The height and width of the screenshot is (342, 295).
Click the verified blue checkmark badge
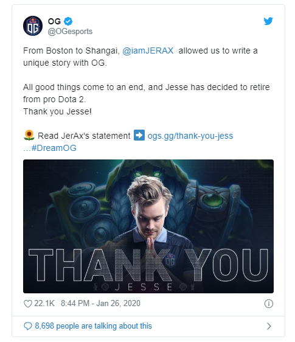pyautogui.click(x=68, y=21)
